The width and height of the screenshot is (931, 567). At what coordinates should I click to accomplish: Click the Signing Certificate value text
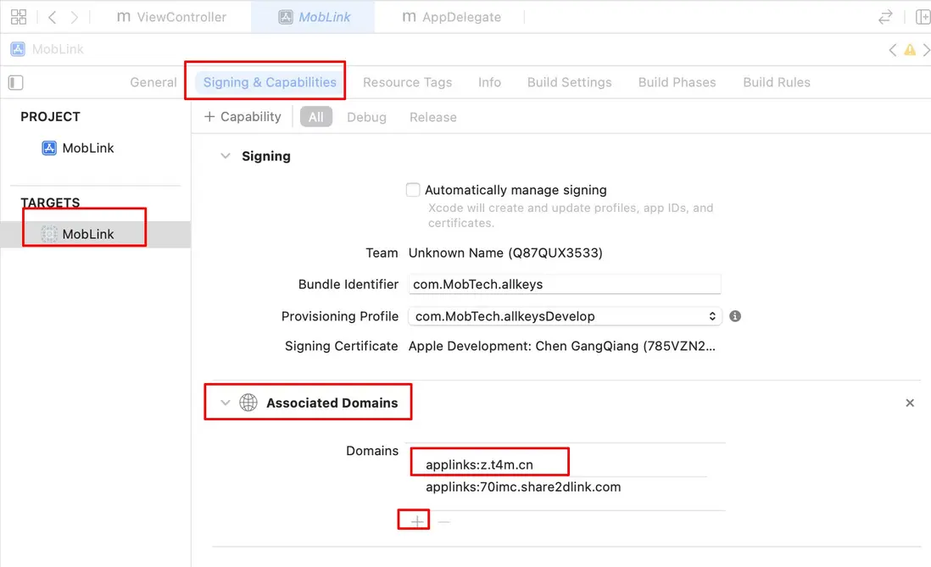tap(561, 346)
